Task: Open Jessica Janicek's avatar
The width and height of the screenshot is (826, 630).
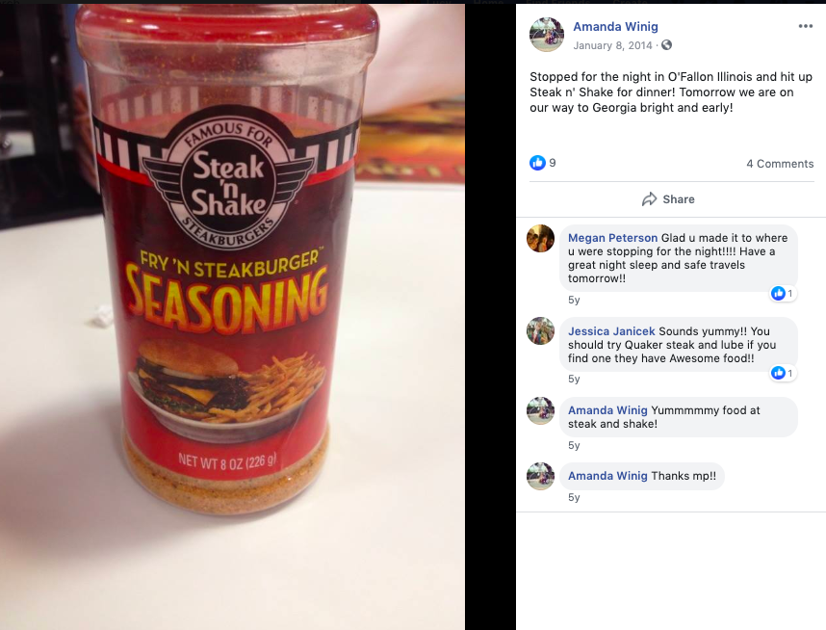Action: (540, 331)
